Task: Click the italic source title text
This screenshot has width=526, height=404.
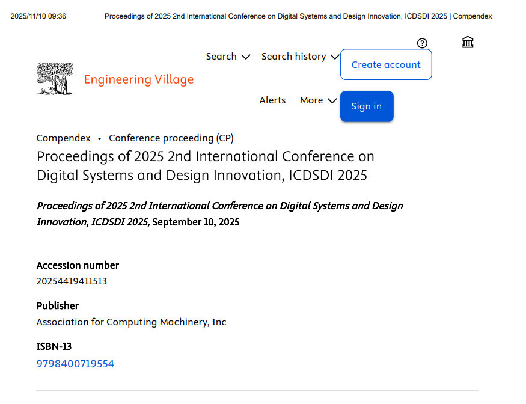Action: pyautogui.click(x=219, y=206)
